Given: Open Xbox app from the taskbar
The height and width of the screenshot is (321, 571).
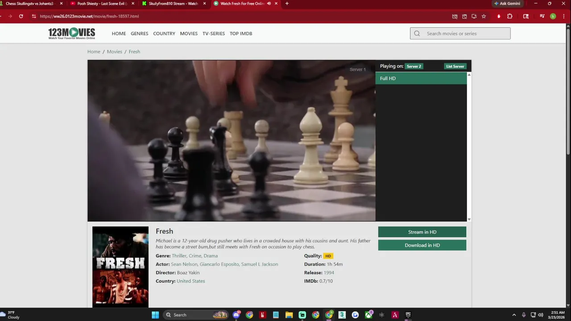Looking at the screenshot, I should coord(368,315).
